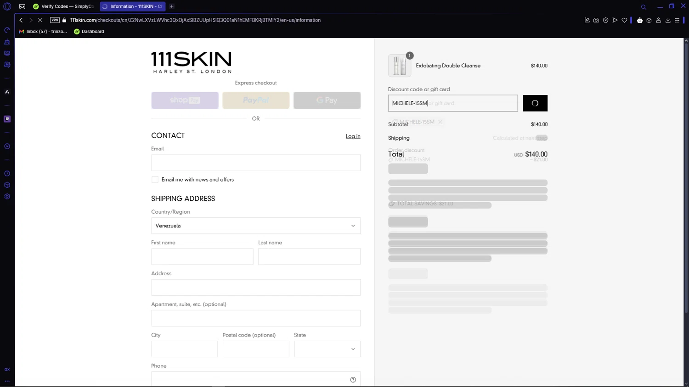Focus the Email input field

coord(256,163)
